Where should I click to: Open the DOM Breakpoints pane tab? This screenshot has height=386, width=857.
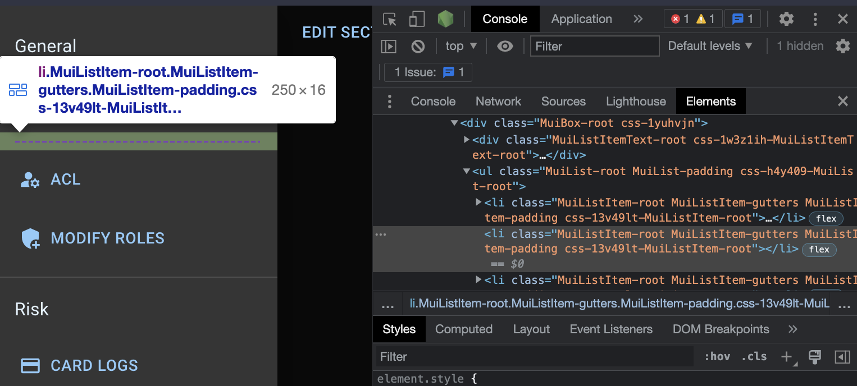721,329
